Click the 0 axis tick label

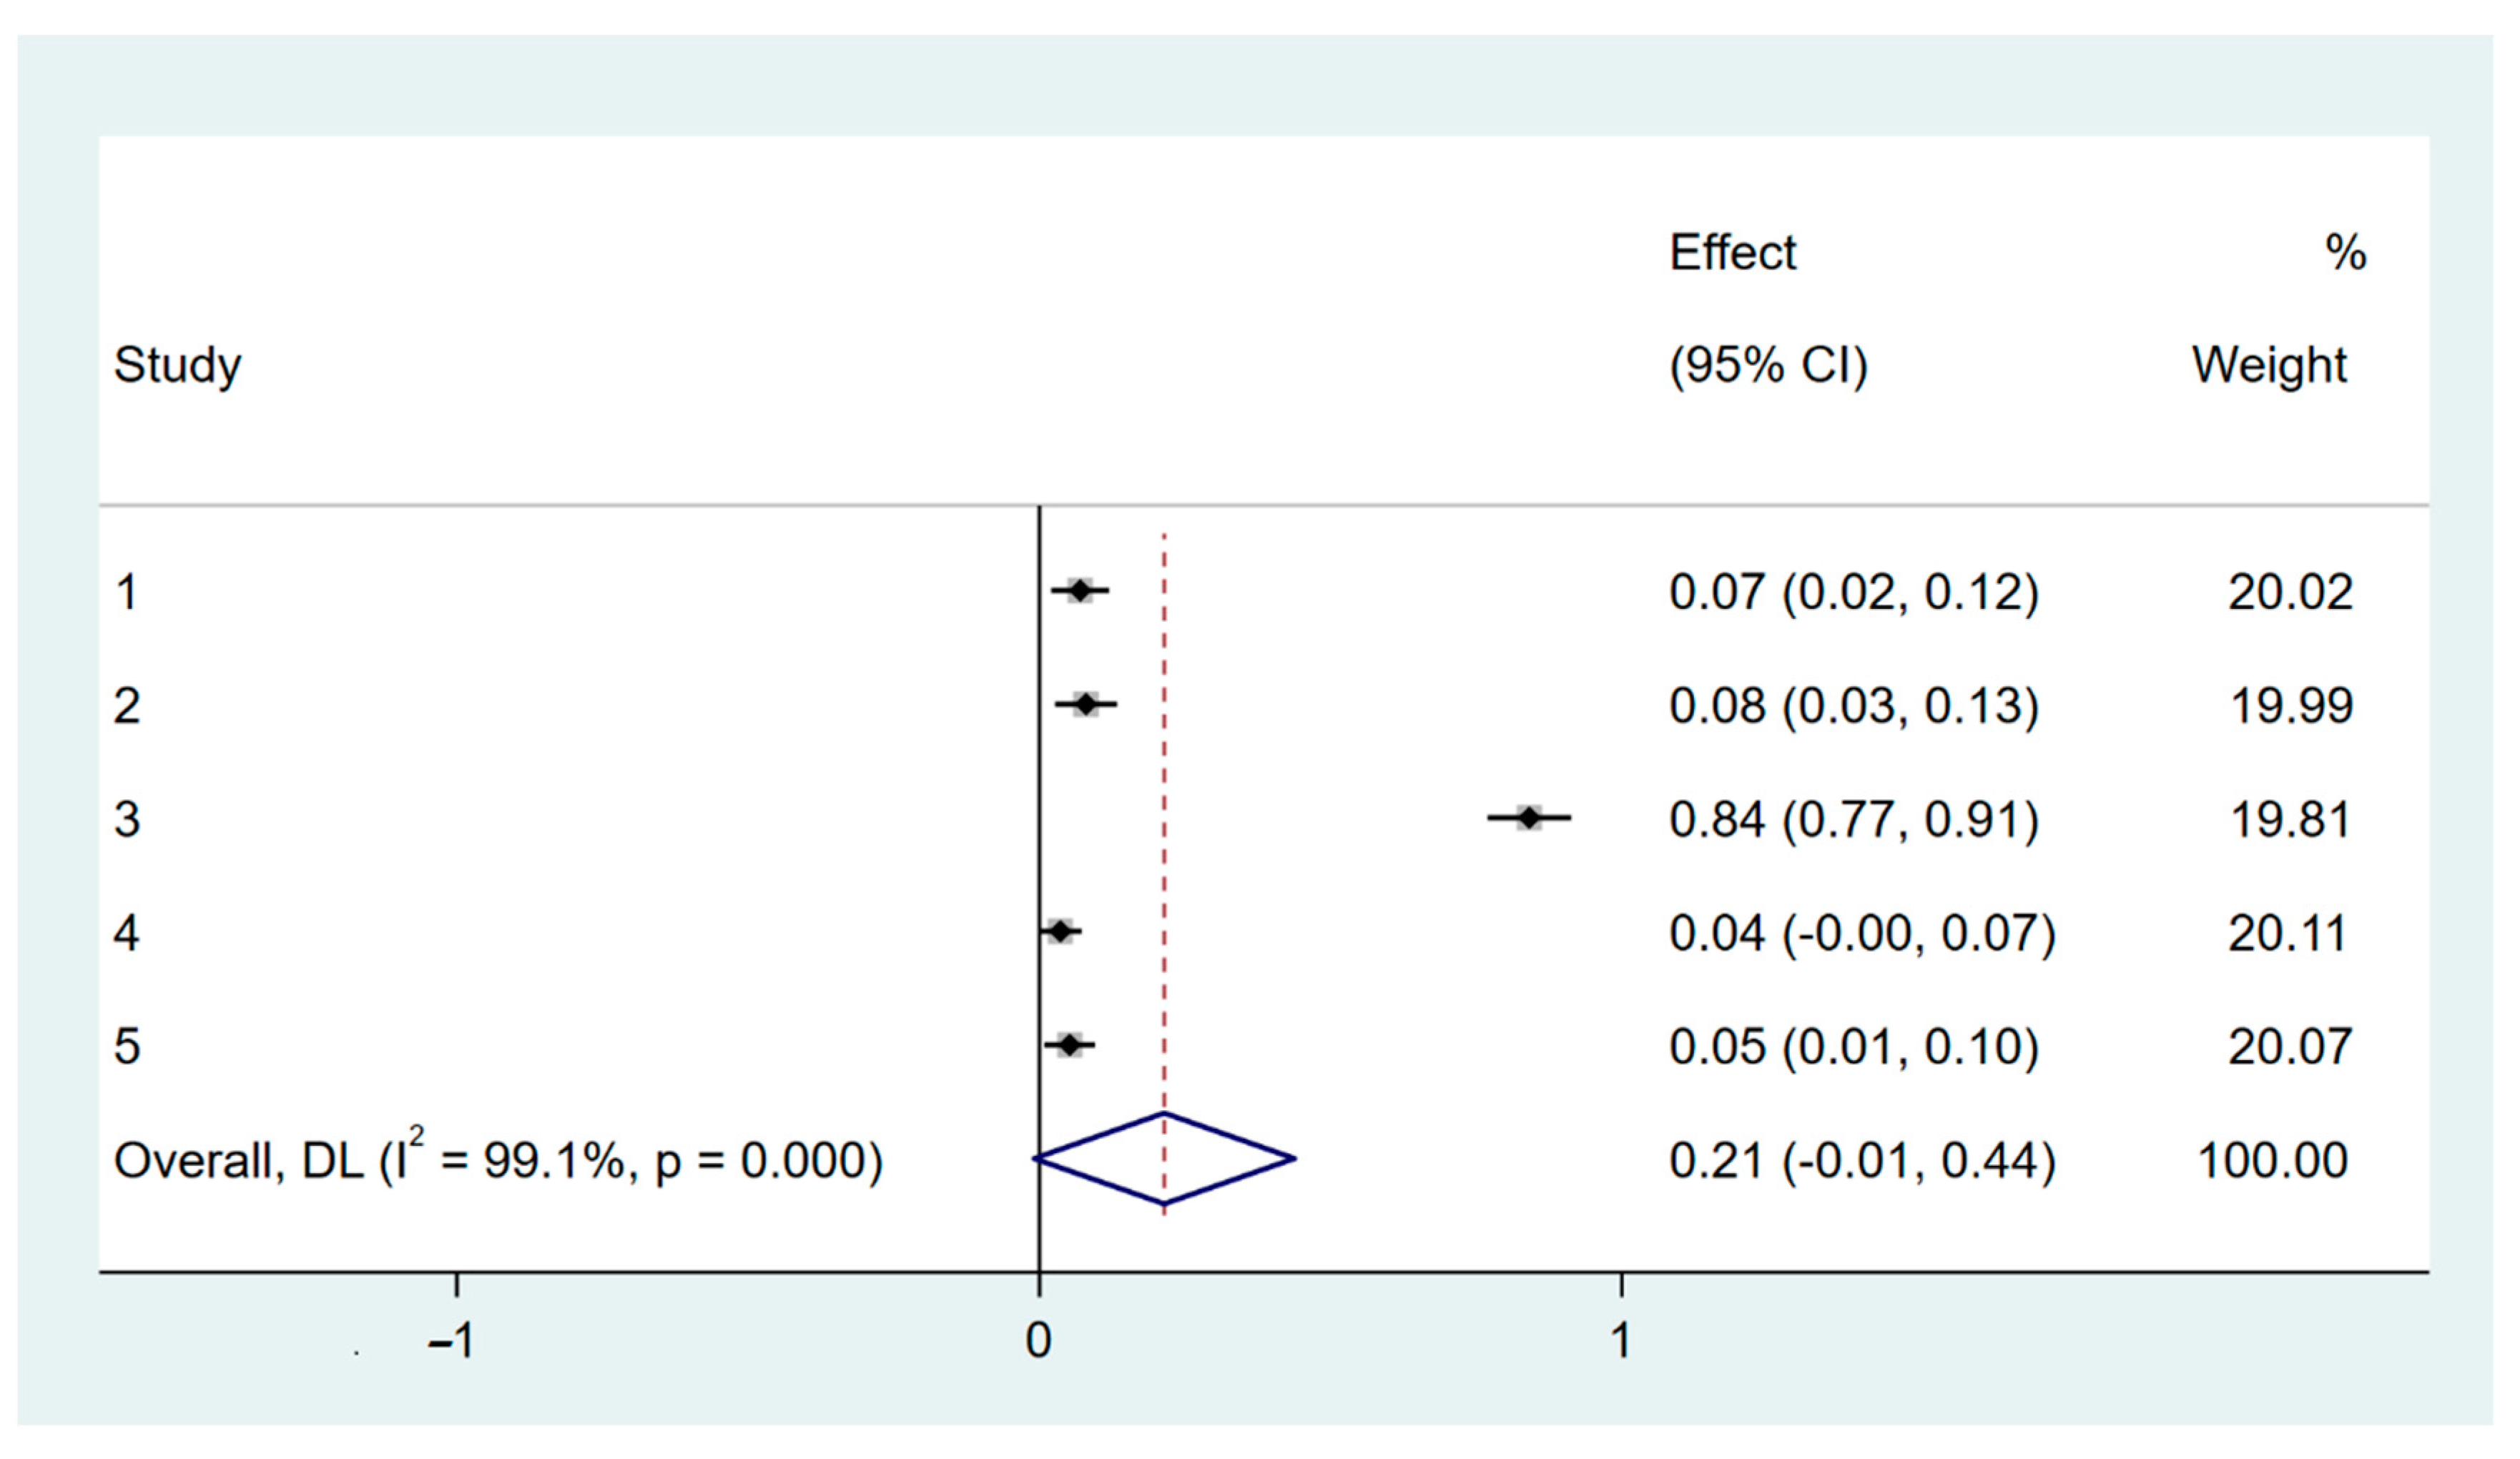coord(1039,1340)
